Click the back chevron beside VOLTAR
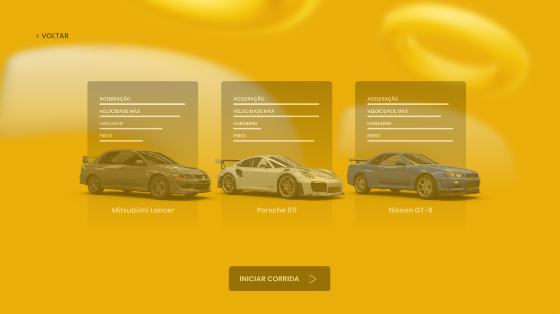 38,35
